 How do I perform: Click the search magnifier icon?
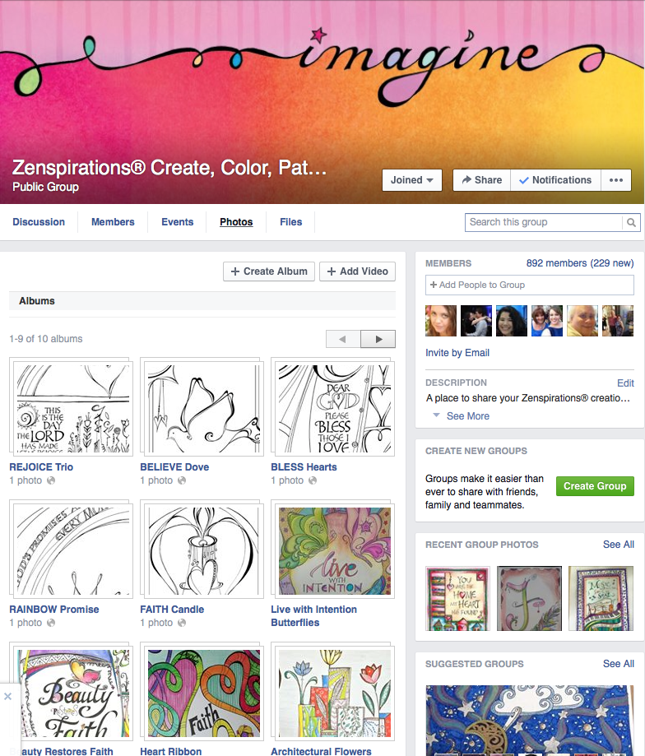pyautogui.click(x=631, y=222)
